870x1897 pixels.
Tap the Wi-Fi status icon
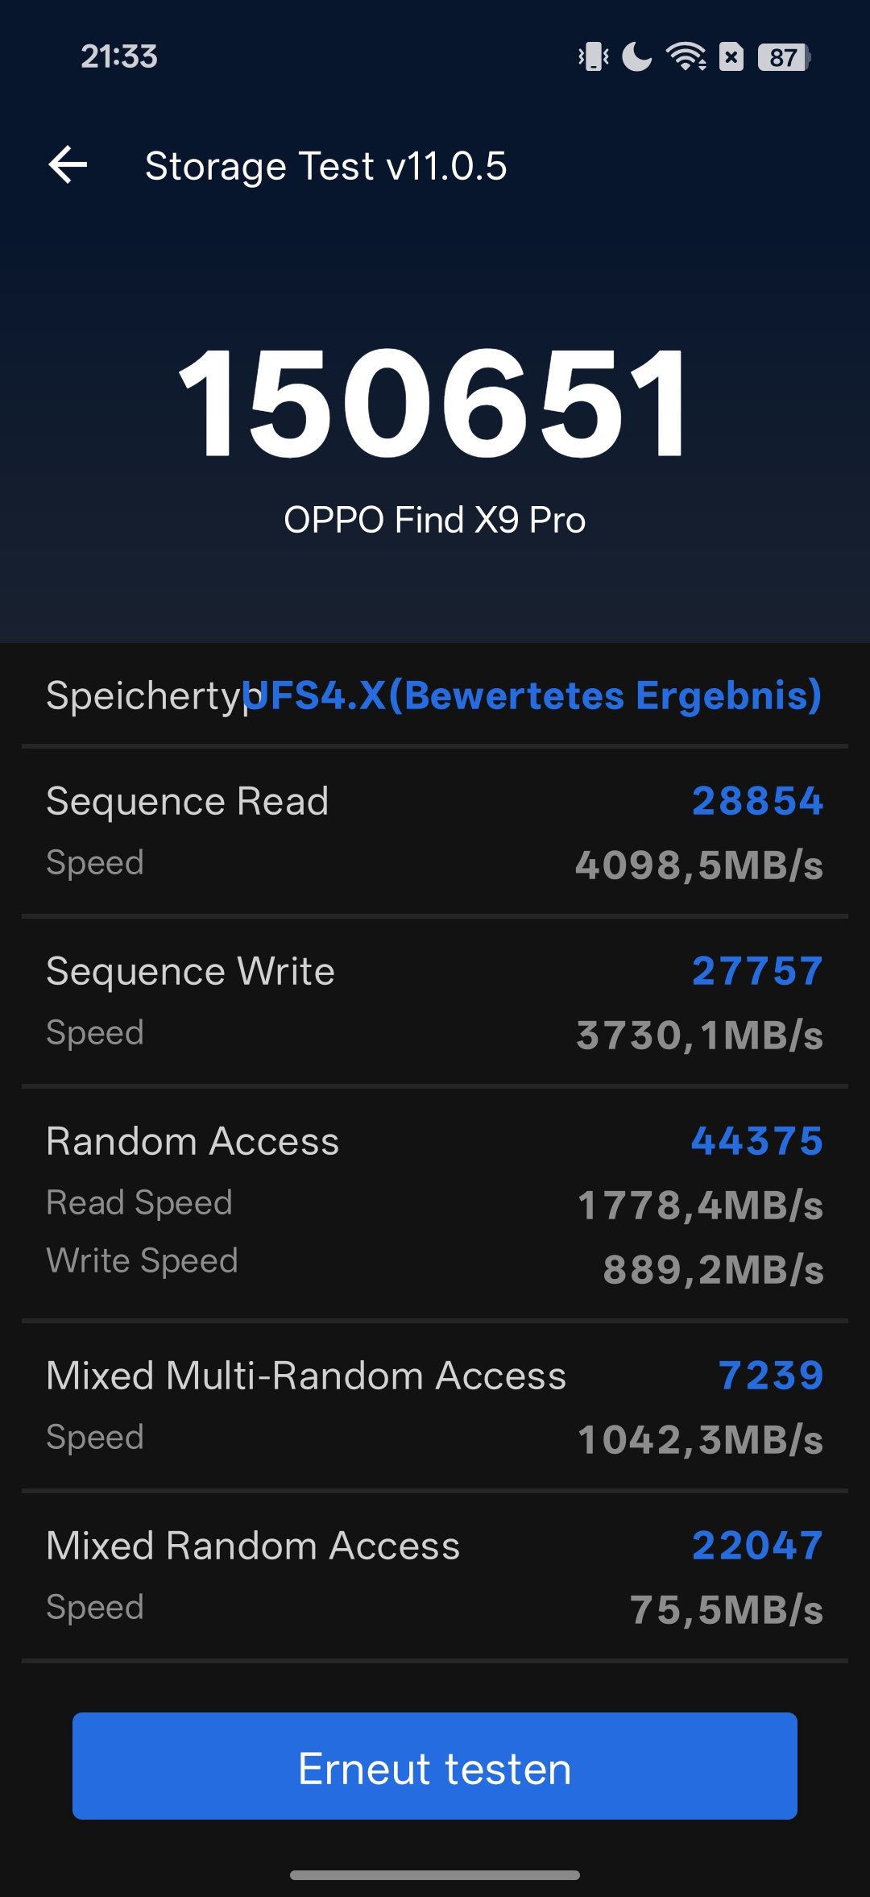coord(686,56)
